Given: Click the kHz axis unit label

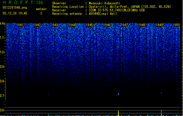Looking at the screenshot, I should coord(3,23).
